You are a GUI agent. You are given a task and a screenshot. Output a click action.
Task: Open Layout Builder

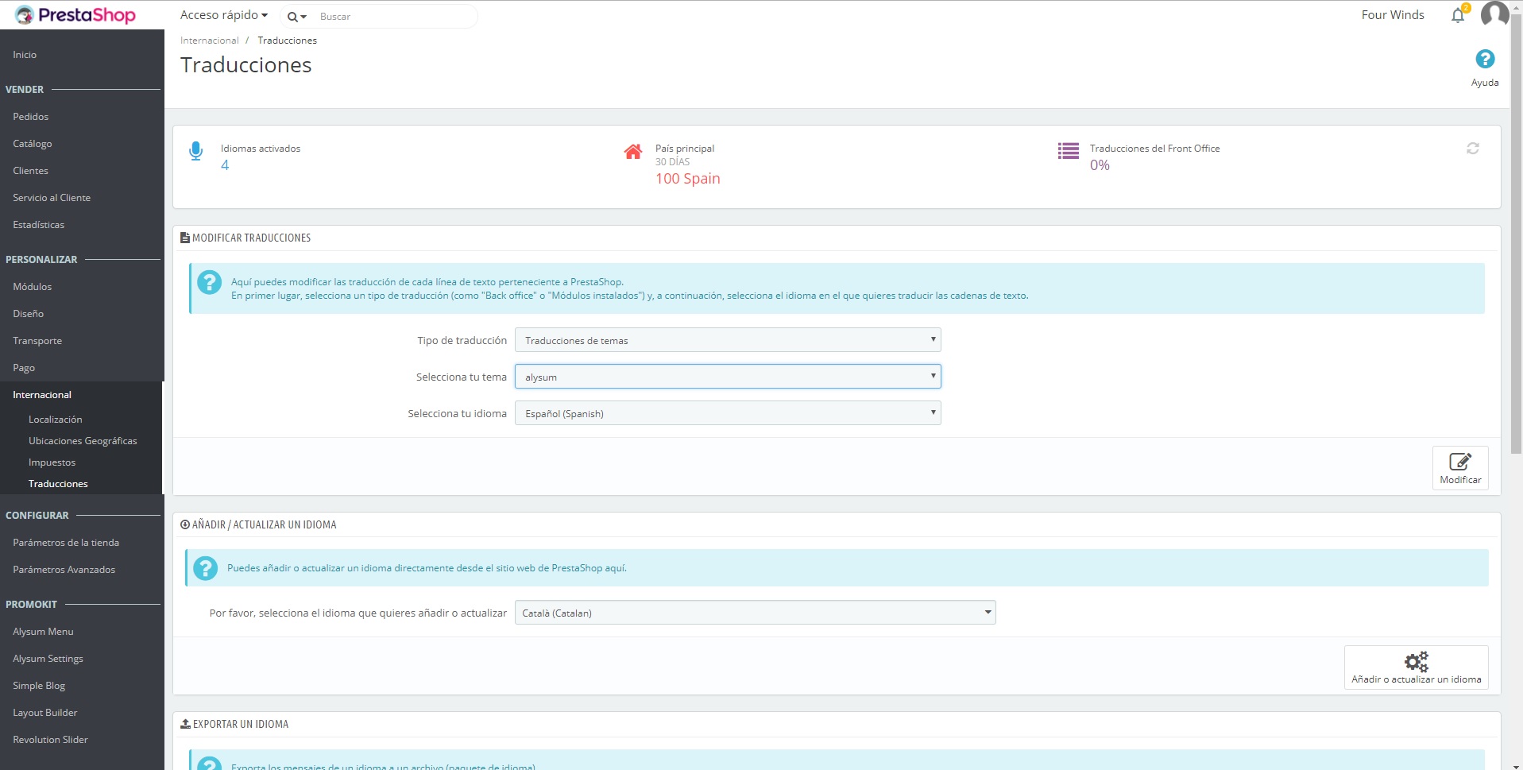tap(44, 713)
